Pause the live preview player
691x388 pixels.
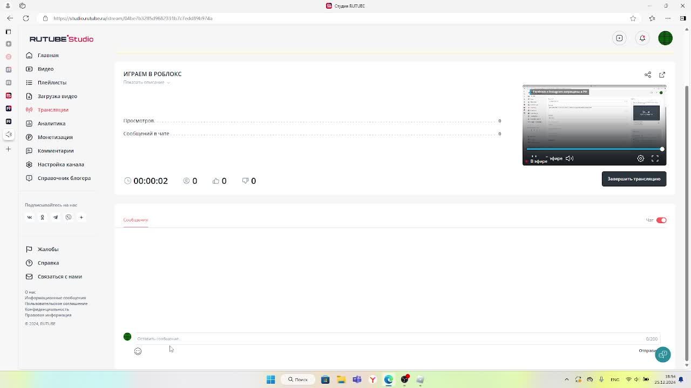[534, 158]
